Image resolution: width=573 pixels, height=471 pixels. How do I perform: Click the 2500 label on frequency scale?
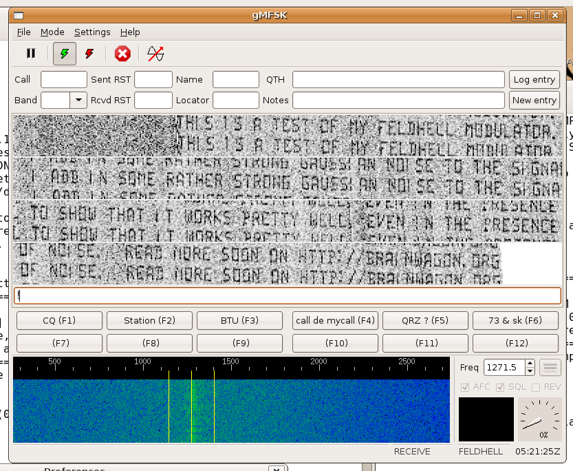[x=407, y=362]
